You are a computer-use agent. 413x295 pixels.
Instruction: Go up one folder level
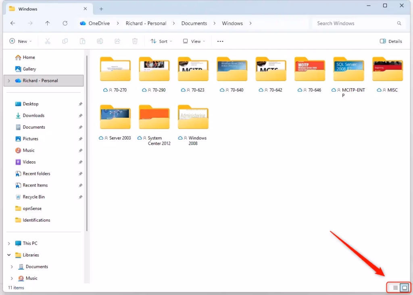coord(48,23)
